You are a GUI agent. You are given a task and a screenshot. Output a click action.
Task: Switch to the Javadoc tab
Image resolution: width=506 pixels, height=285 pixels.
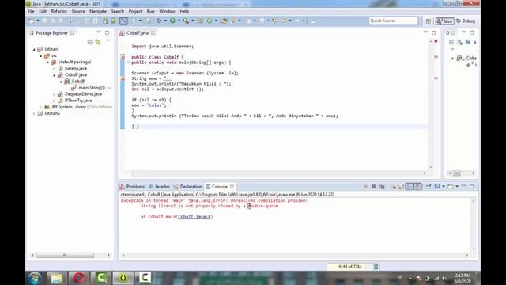coord(159,187)
